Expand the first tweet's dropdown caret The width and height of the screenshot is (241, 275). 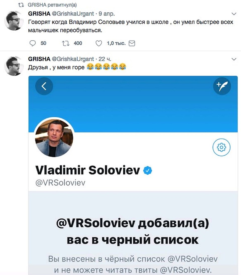coord(234,14)
